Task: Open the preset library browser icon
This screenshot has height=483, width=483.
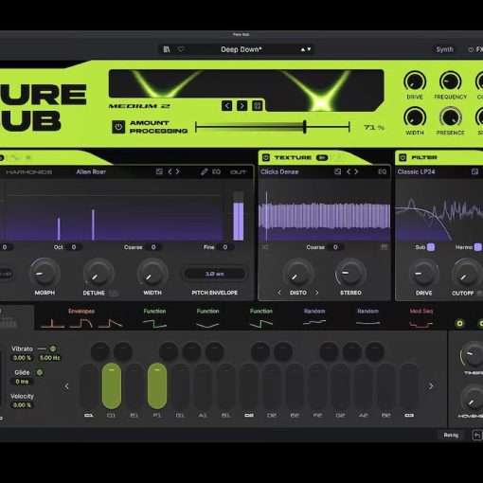Action: [x=167, y=49]
